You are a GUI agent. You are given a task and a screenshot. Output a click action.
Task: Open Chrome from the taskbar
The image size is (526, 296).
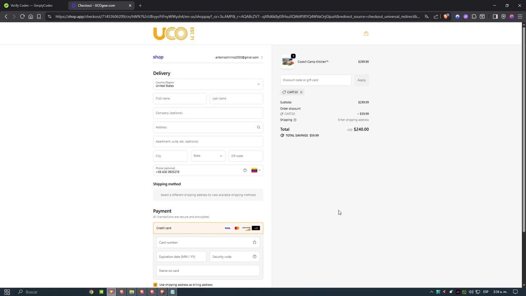point(91,292)
